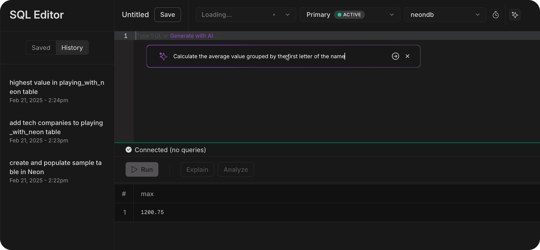Click the Analyze button

tap(236, 170)
